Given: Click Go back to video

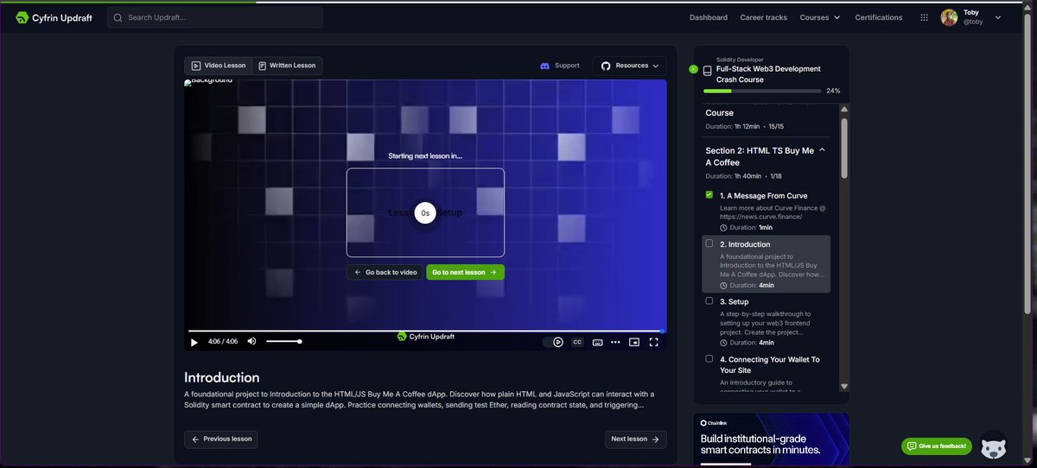Looking at the screenshot, I should coord(385,272).
